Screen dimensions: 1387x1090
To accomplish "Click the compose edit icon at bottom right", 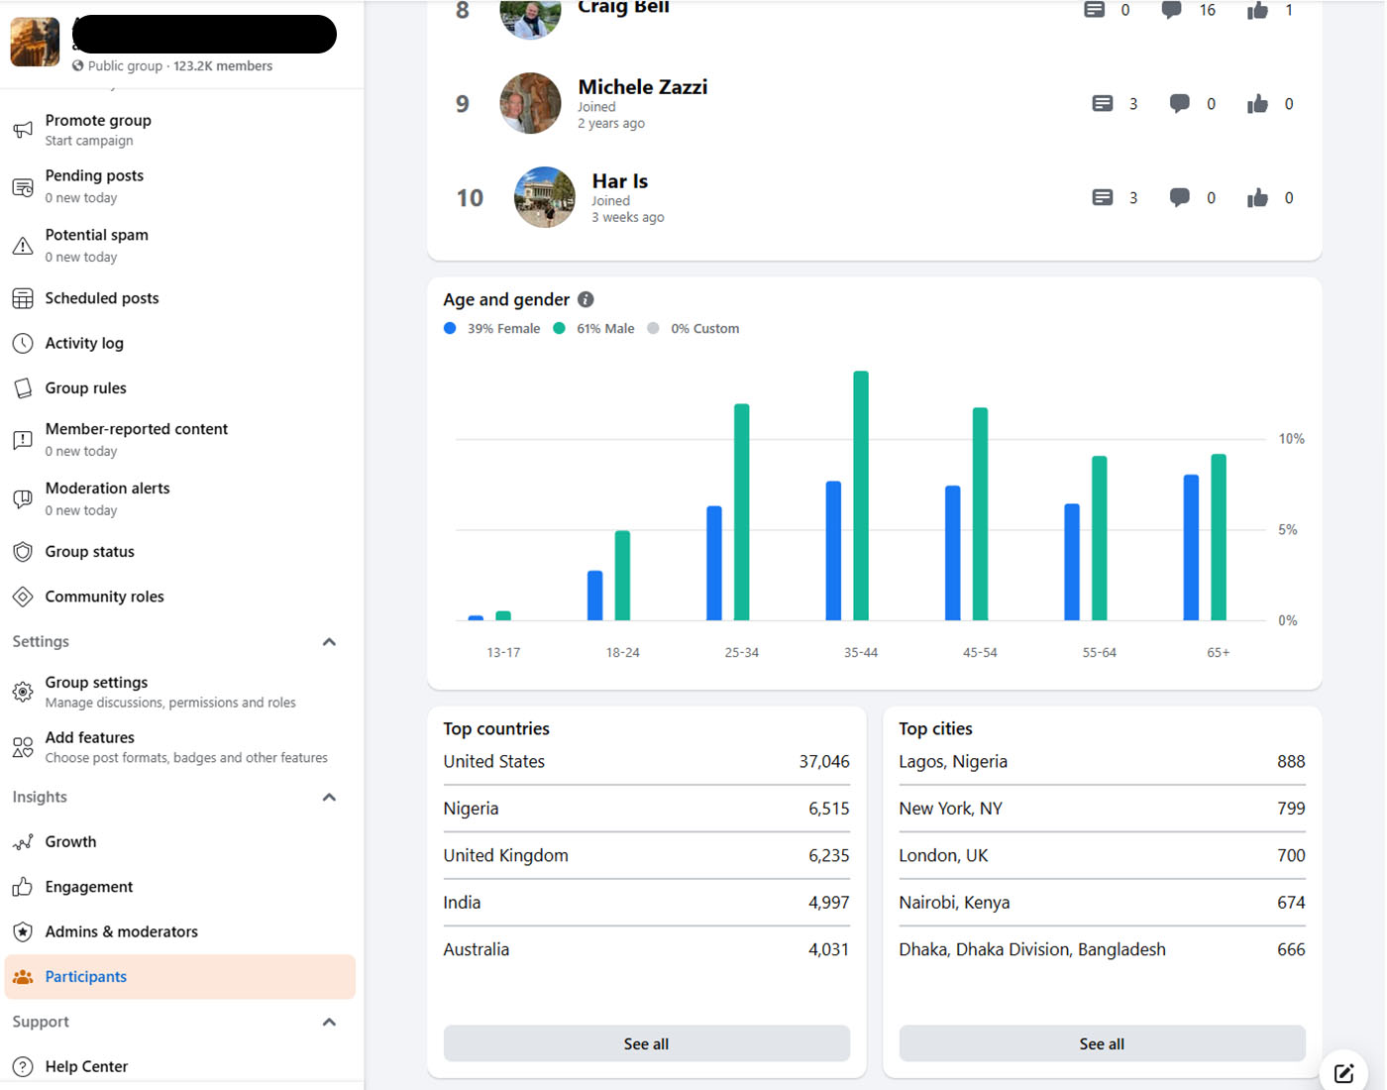I will (1343, 1072).
